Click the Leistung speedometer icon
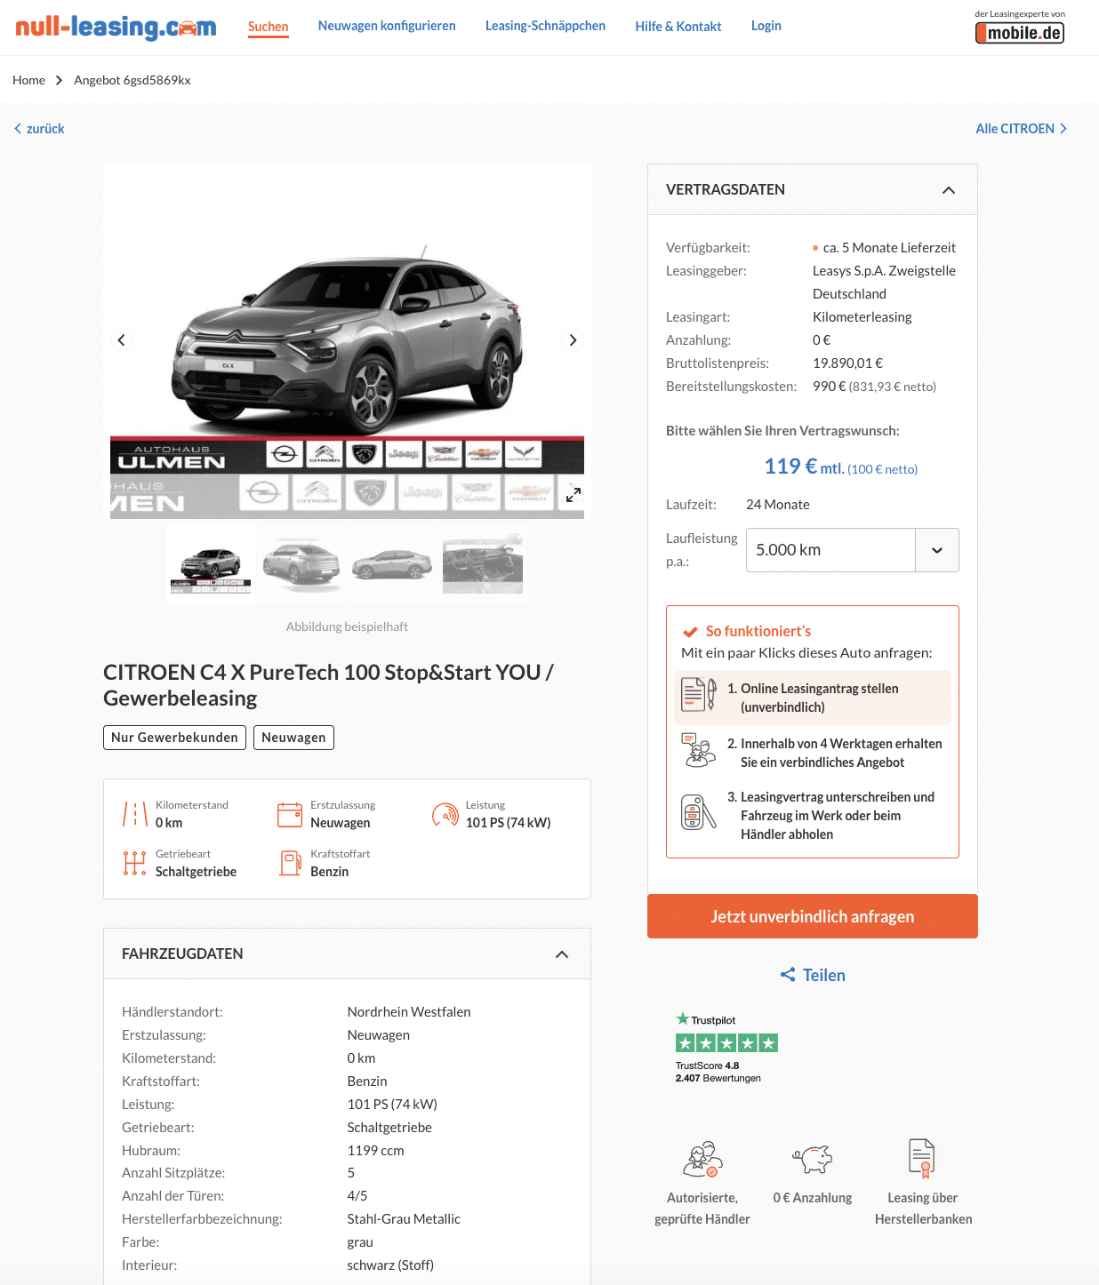 (445, 814)
